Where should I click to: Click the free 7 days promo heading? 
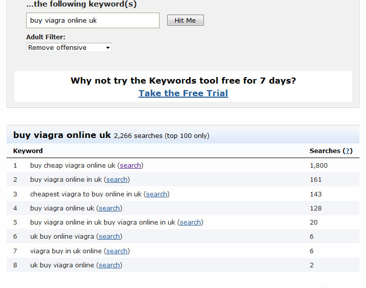click(183, 81)
